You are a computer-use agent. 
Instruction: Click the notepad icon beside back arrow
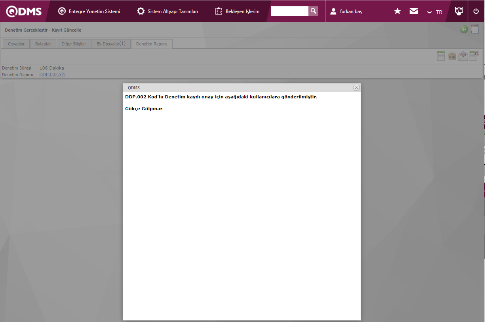click(x=475, y=29)
